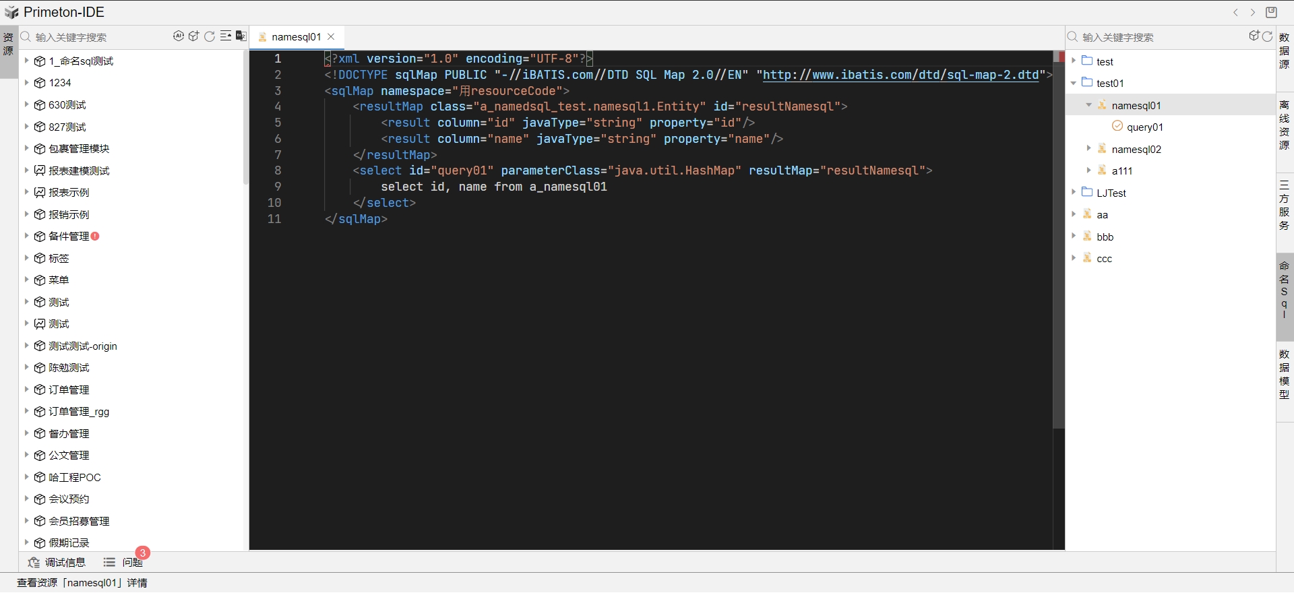Open the 数据模型 side tab
The width and height of the screenshot is (1294, 593).
point(1285,374)
